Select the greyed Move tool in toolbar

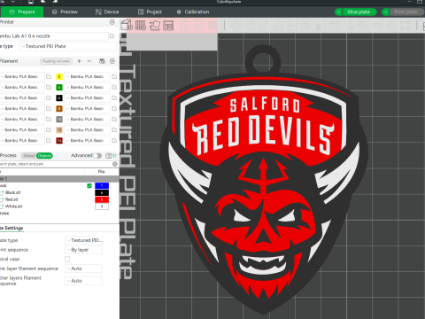(x=236, y=26)
